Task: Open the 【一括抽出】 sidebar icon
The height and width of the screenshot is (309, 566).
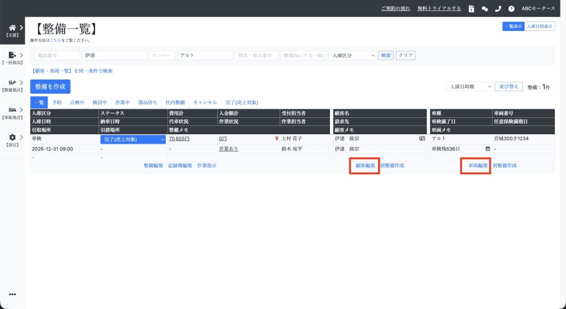Action: pos(12,55)
